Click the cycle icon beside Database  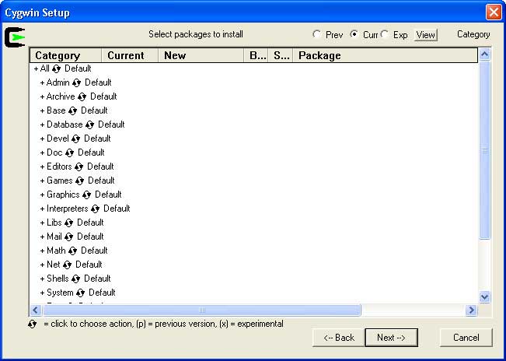point(89,125)
